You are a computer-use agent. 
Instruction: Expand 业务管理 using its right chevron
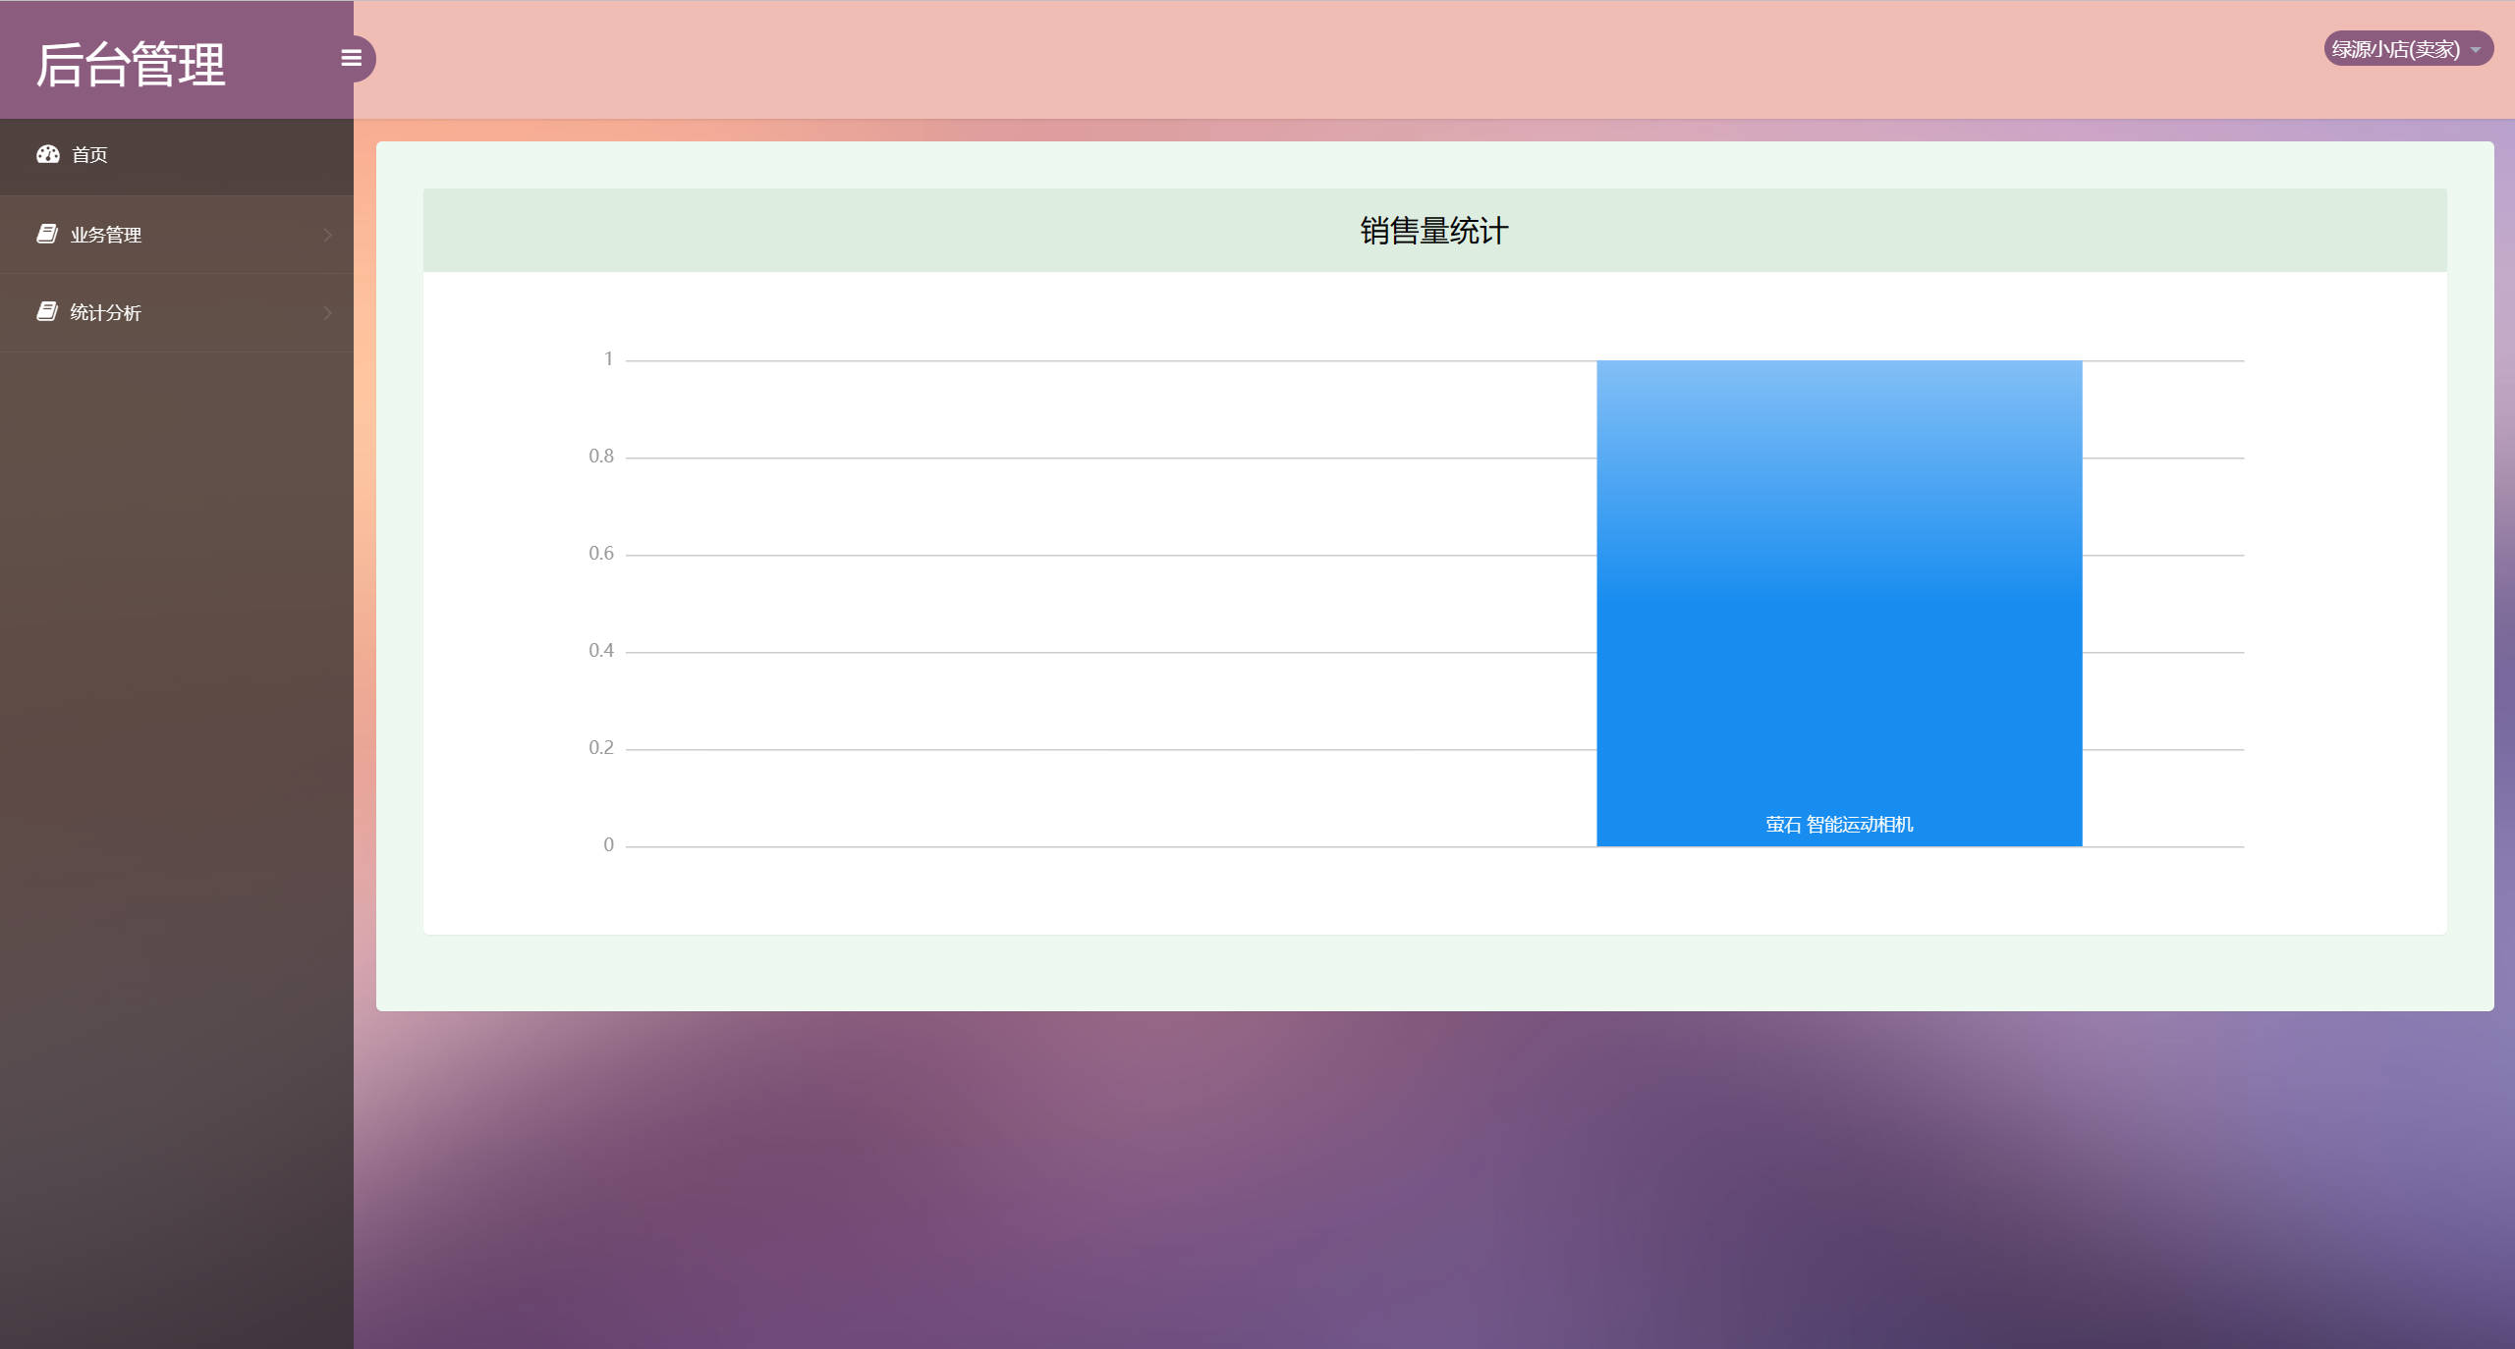point(327,235)
